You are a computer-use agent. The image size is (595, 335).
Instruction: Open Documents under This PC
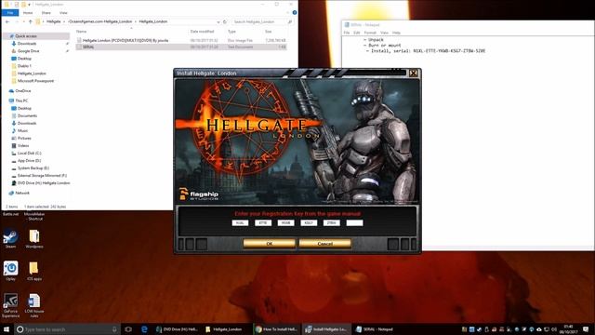click(x=27, y=115)
